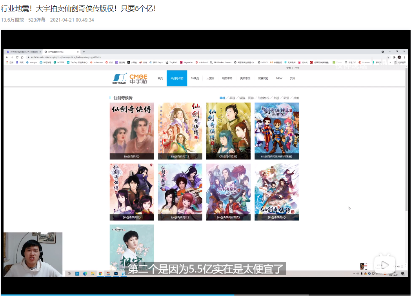Bookmark this page with star icon

[x=388, y=57]
